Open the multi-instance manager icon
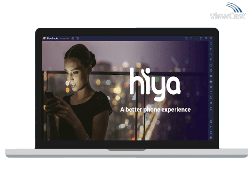 click(x=211, y=98)
